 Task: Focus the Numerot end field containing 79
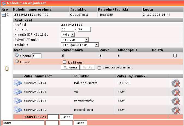tap(84, 29)
